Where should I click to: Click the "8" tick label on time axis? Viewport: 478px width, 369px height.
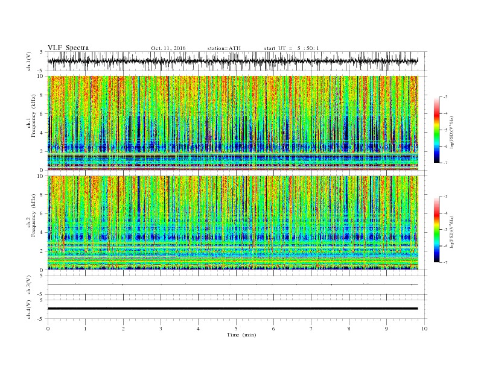(x=349, y=329)
